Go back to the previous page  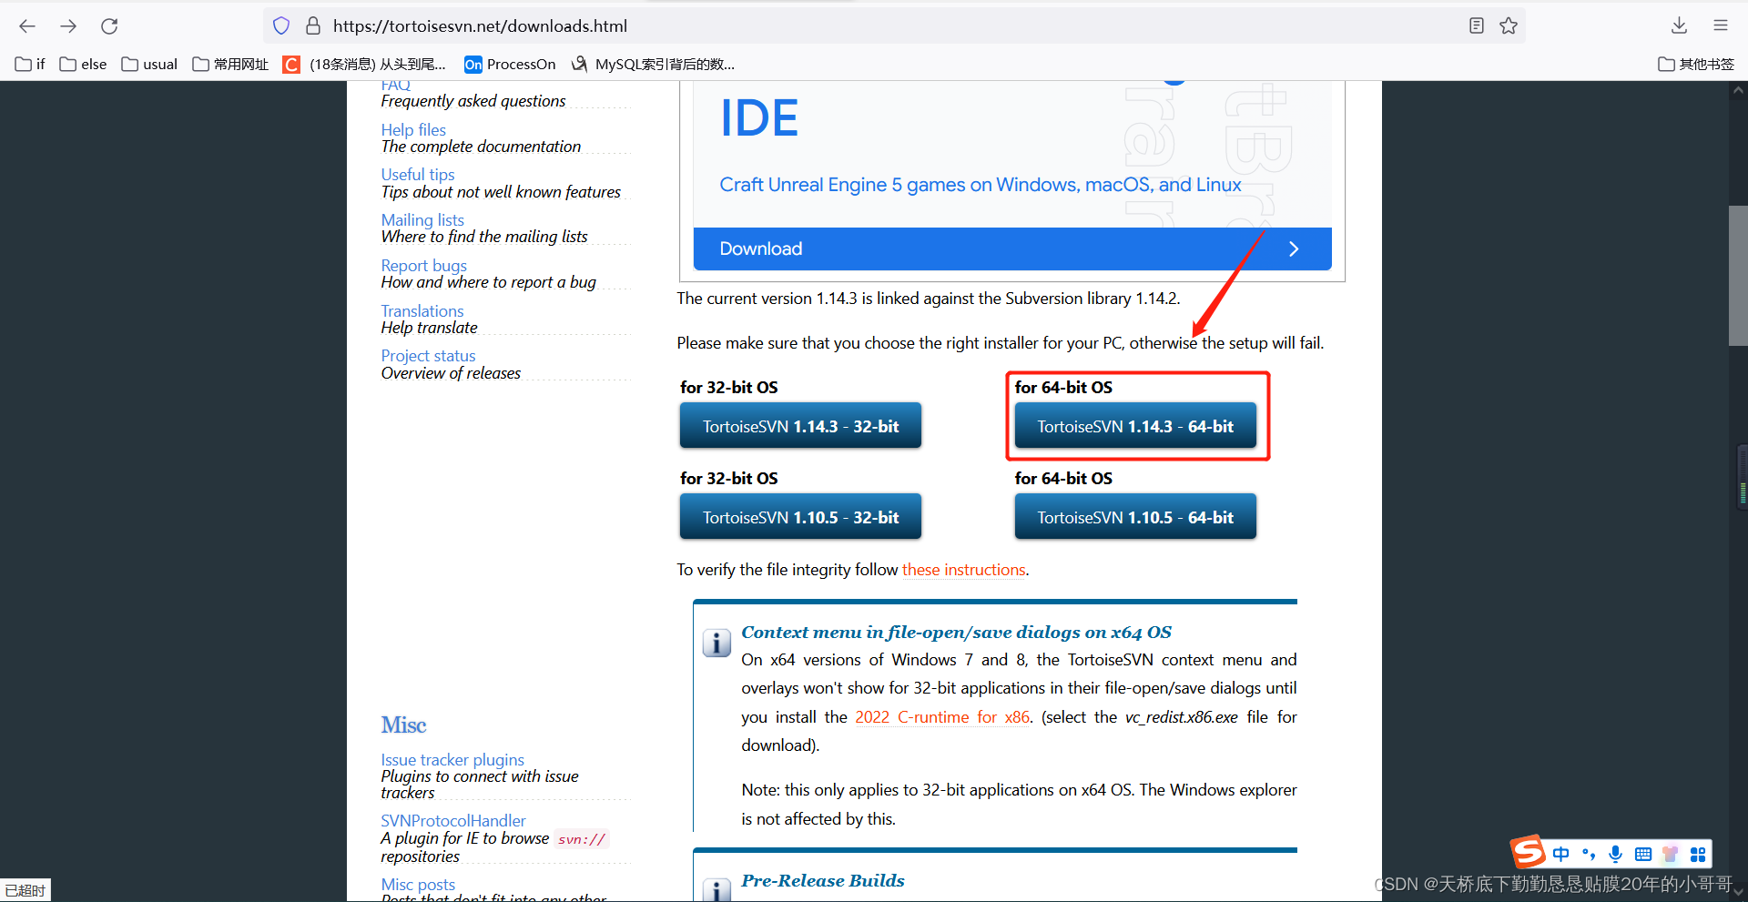click(27, 26)
